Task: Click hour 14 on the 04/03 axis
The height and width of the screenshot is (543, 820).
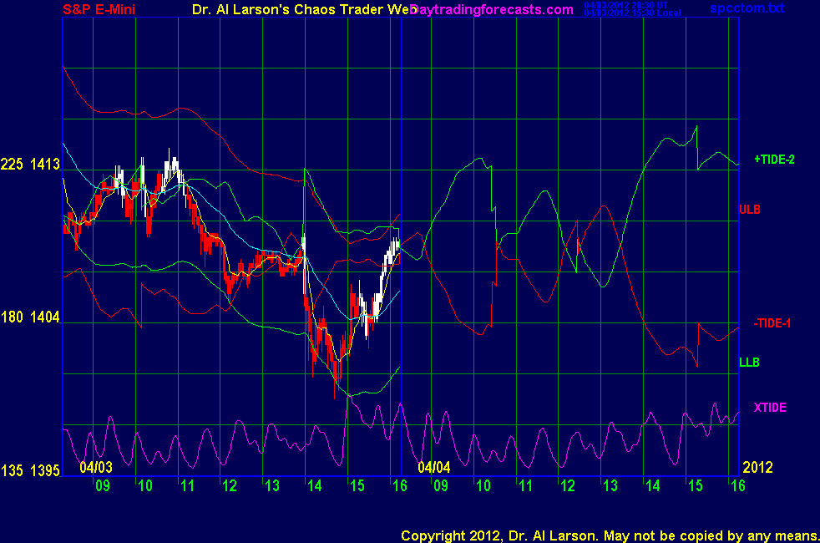Action: tap(314, 486)
